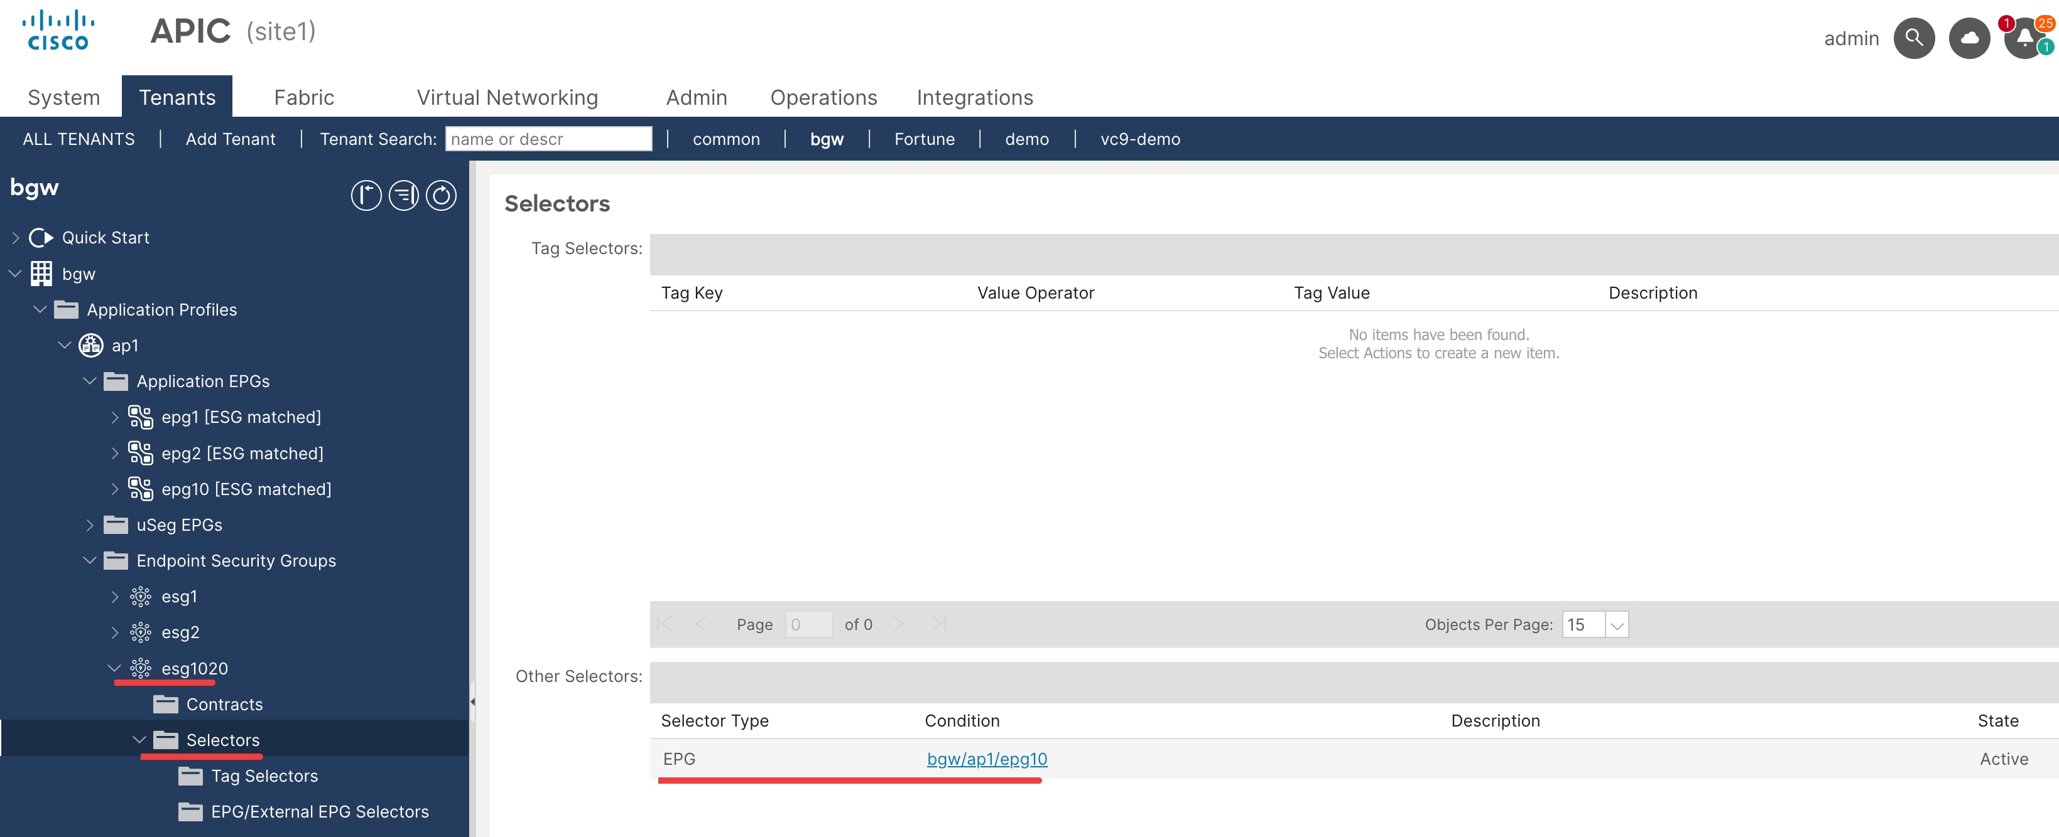The image size is (2059, 837).
Task: Switch to the Fabric tab
Action: point(304,97)
